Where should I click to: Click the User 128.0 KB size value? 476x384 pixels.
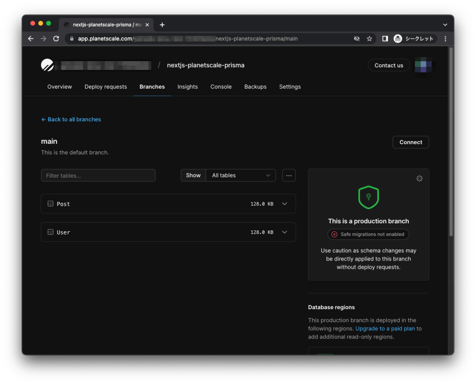click(262, 232)
